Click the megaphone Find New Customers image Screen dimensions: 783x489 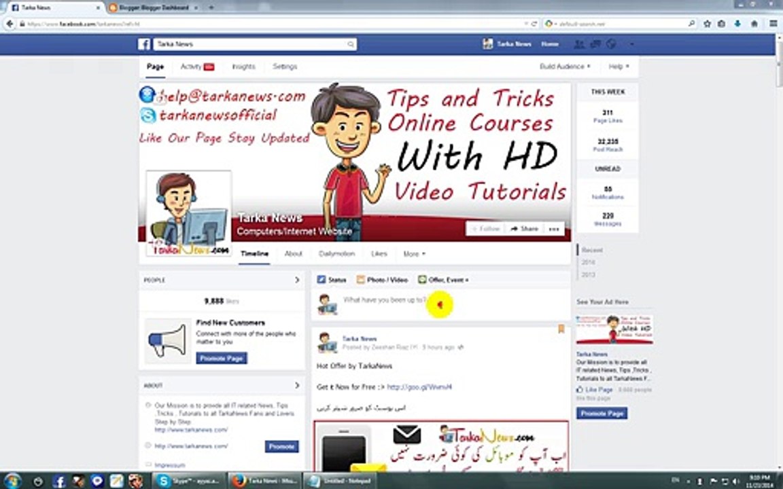point(168,341)
